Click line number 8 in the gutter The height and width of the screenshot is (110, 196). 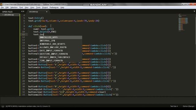coord(24,26)
